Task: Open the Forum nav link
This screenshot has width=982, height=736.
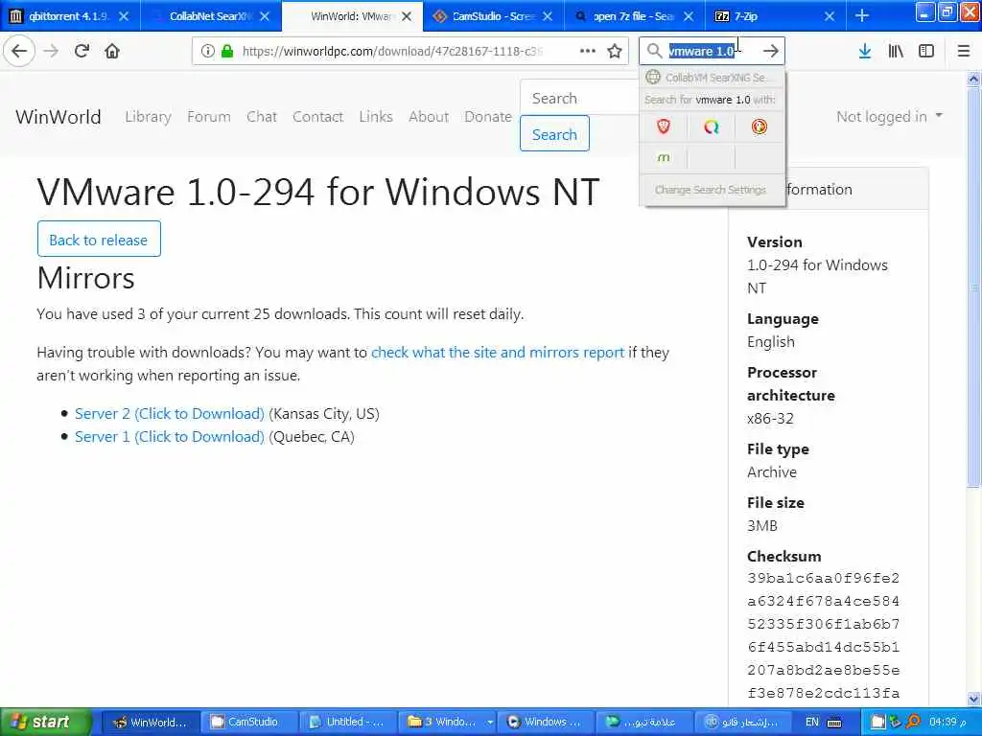Action: (208, 116)
